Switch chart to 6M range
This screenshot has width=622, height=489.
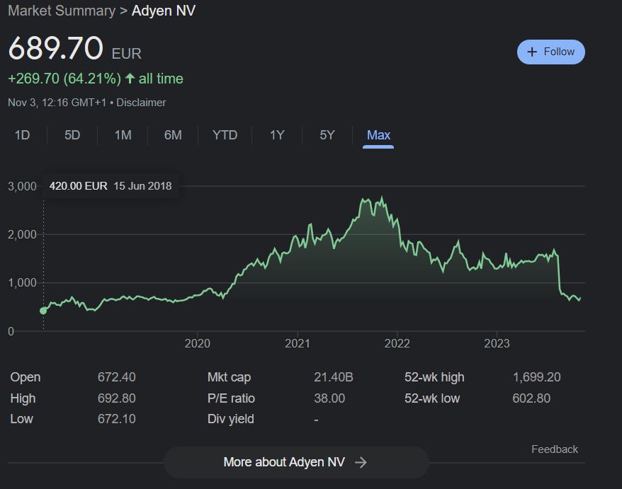pos(173,135)
